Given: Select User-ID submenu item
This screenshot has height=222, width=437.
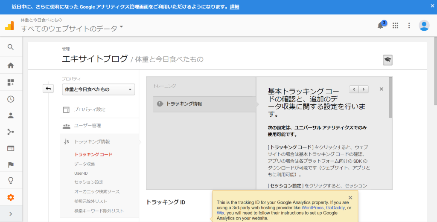Looking at the screenshot, I should pos(81,173).
